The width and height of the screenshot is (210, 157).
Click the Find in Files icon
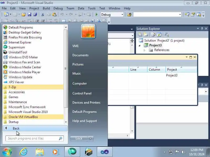click(129, 14)
